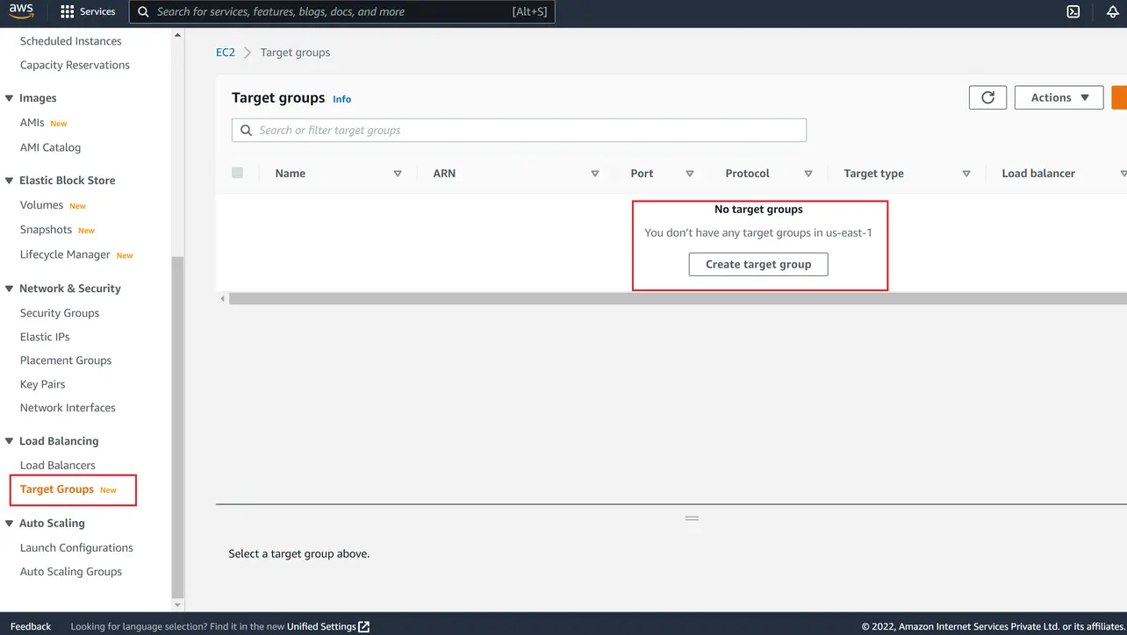The height and width of the screenshot is (635, 1127).
Task: Click the table horizontal scrollbar
Action: pyautogui.click(x=678, y=299)
